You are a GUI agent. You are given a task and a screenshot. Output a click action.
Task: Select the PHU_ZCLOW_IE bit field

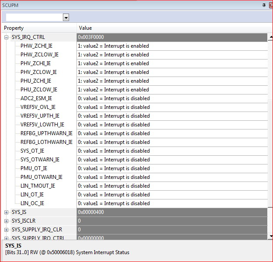39,89
